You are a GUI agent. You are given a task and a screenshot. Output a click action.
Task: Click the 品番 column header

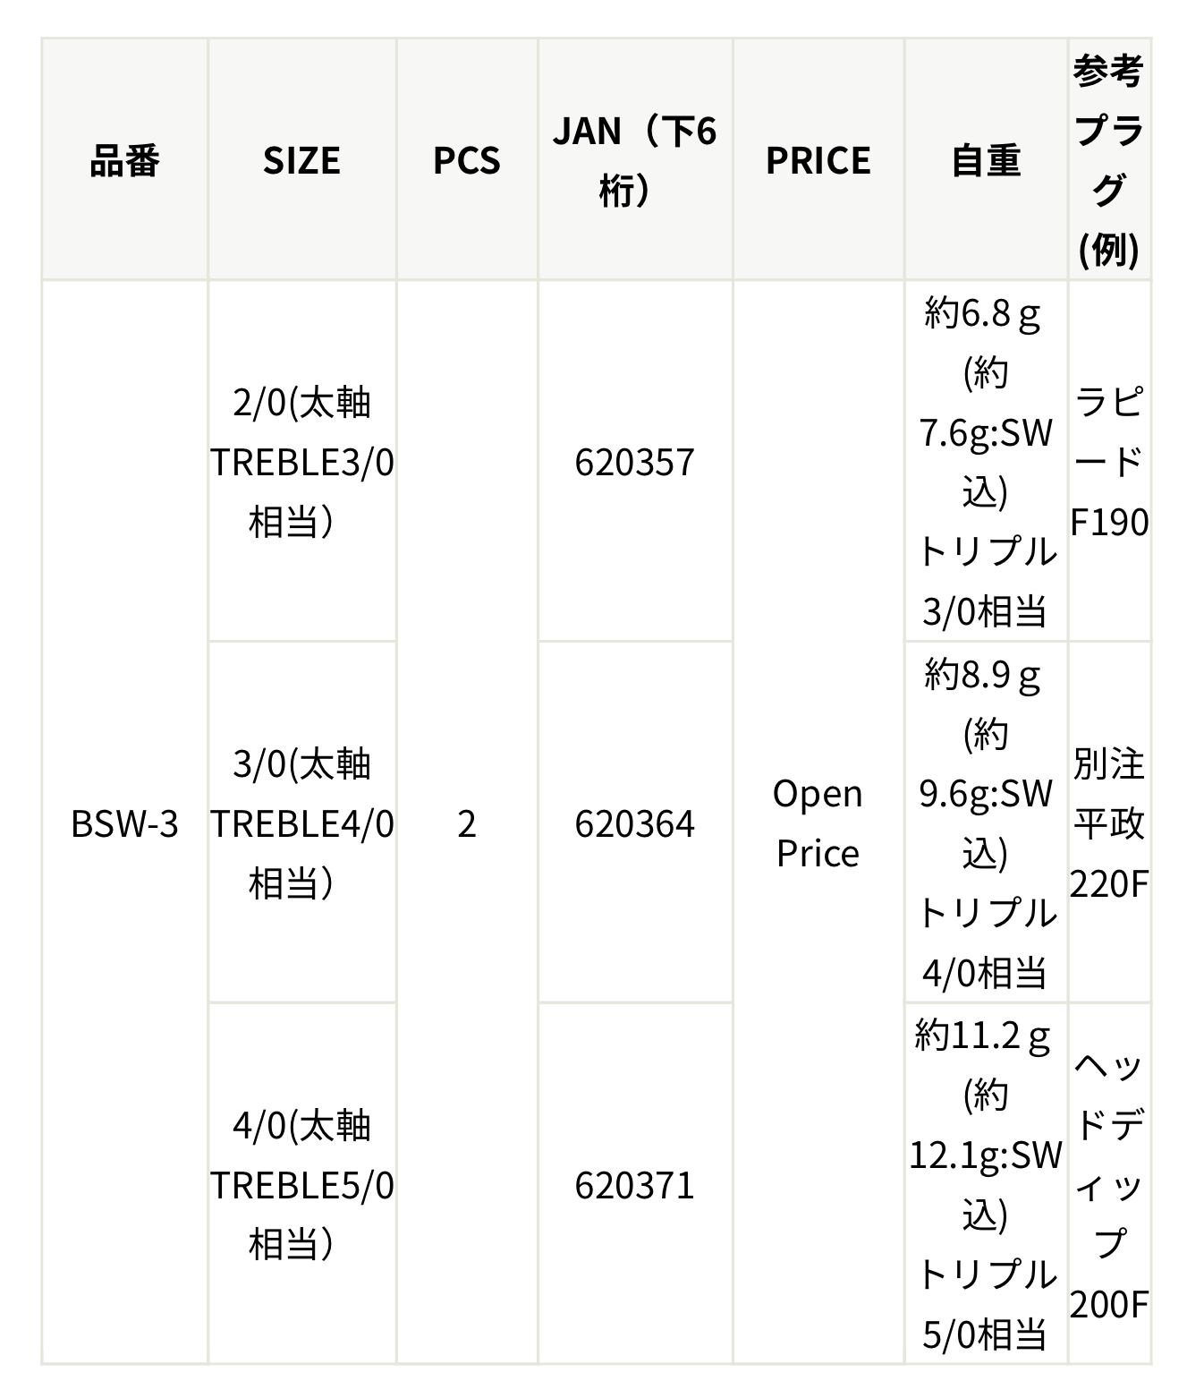[x=124, y=160]
